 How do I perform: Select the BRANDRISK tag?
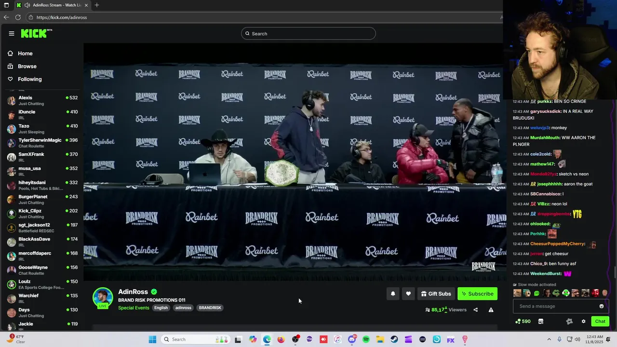[x=210, y=307]
